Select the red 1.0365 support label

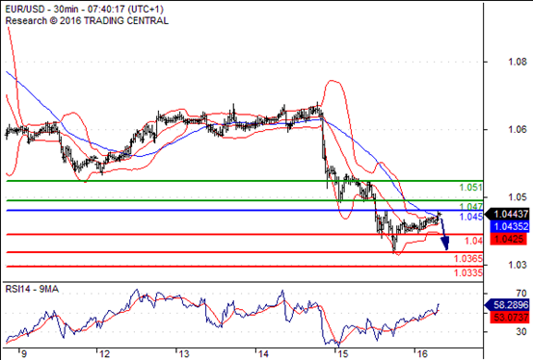click(x=468, y=259)
